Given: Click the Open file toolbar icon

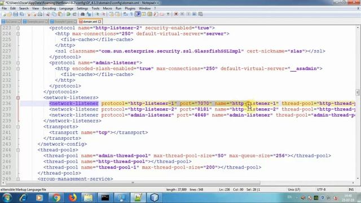Looking at the screenshot, I should (9, 14).
